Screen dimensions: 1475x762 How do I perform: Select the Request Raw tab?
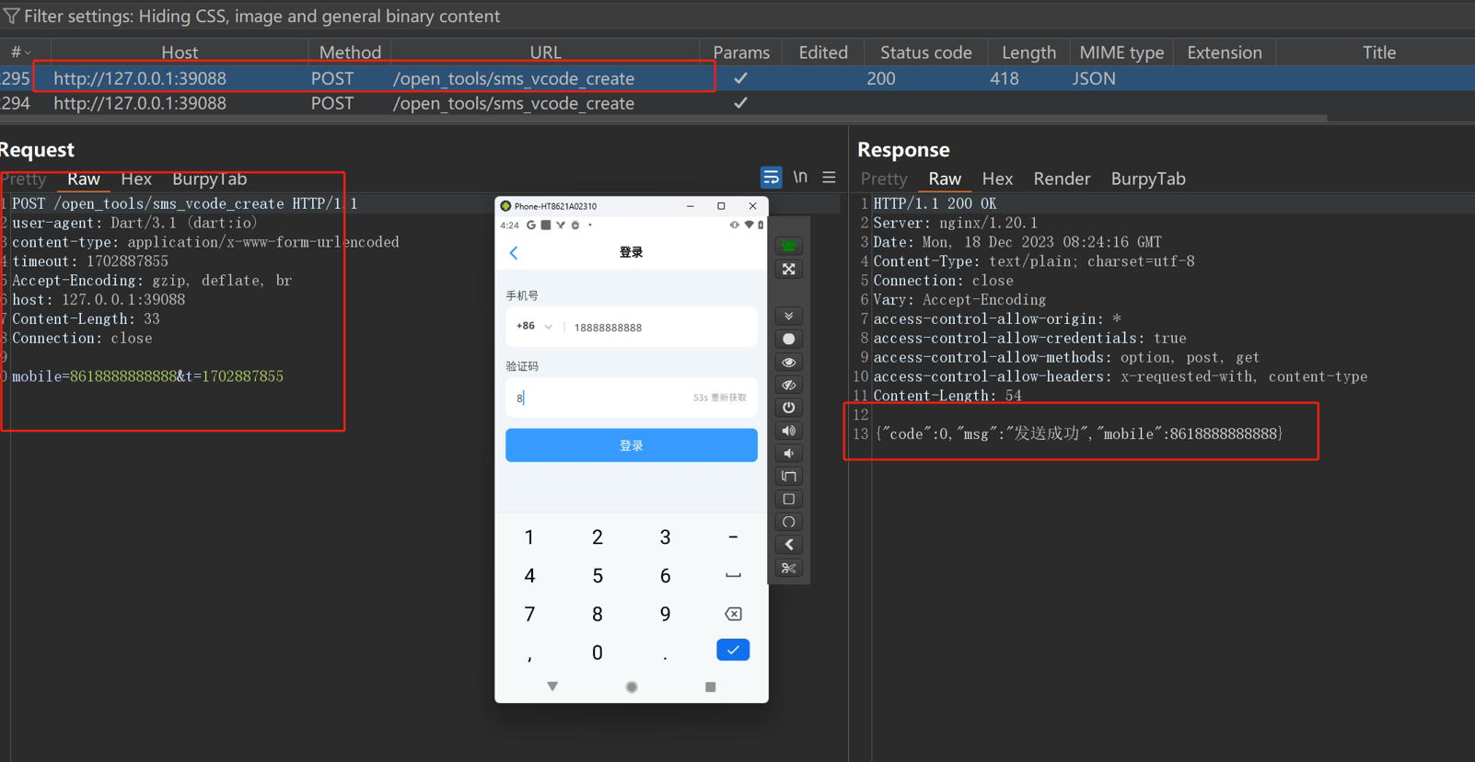[x=84, y=179]
